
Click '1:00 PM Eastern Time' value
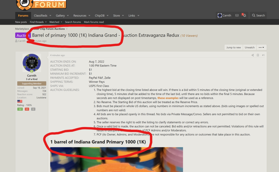coord(103,66)
